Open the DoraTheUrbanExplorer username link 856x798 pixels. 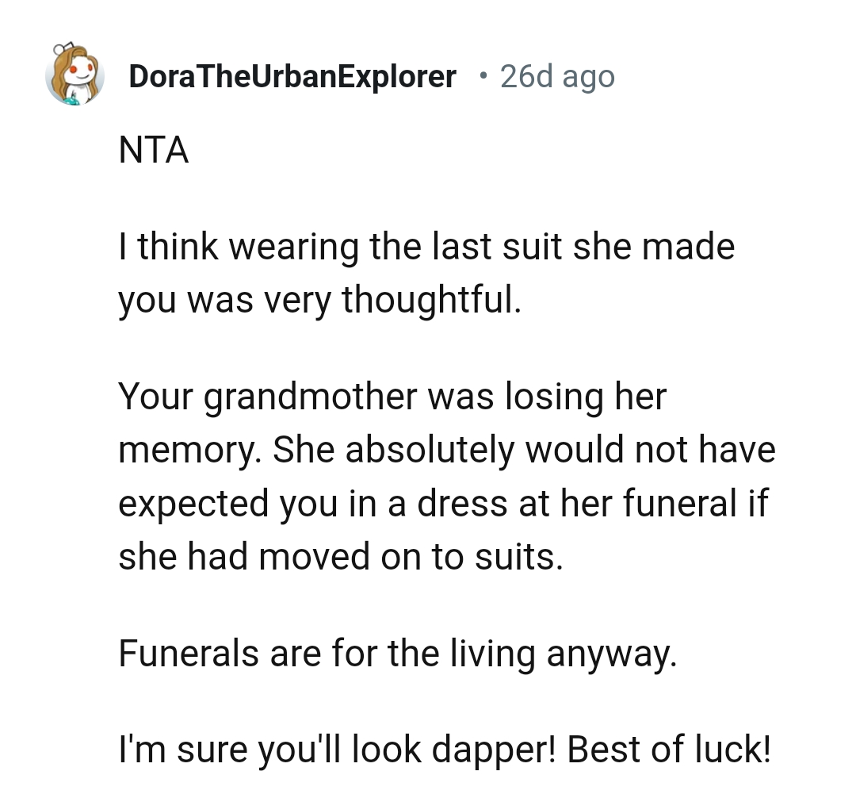tap(293, 76)
